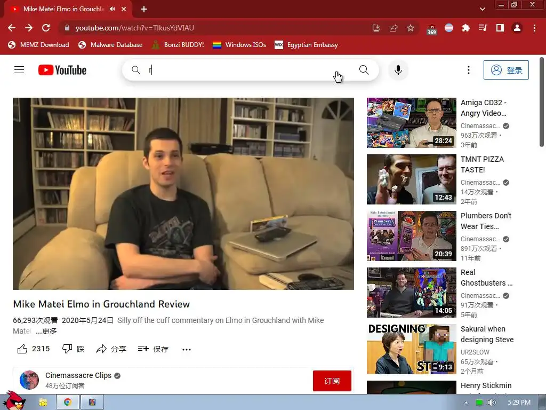Viewport: 546px width, 410px height.
Task: Expand description with ...更多
Action: click(x=46, y=331)
